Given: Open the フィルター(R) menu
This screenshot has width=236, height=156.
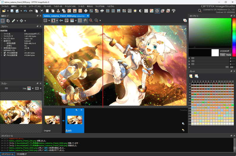Looking at the screenshot, I should point(58,6).
